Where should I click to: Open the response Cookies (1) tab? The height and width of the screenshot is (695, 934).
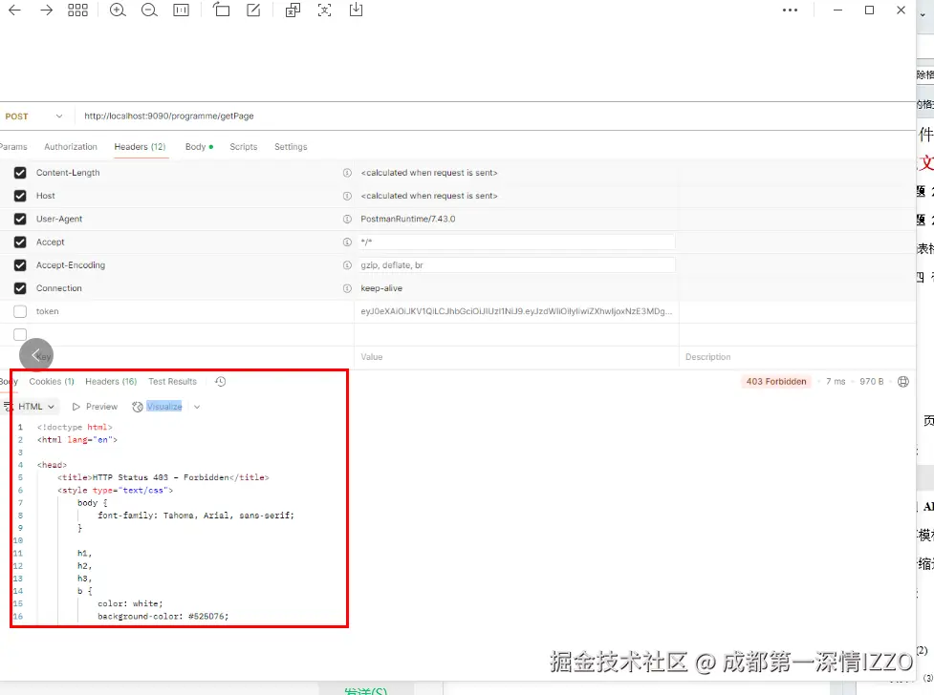[52, 382]
